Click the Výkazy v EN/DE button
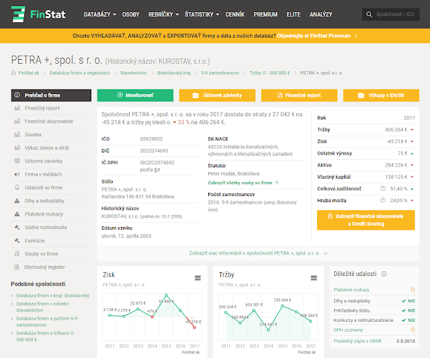Image resolution: width=430 pixels, height=358 pixels. click(381, 95)
